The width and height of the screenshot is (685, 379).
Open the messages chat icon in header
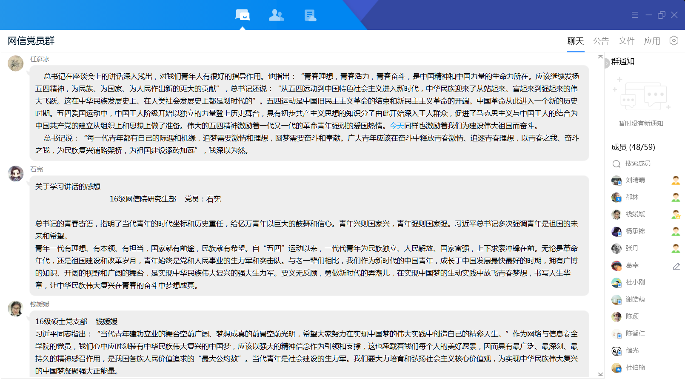click(243, 15)
